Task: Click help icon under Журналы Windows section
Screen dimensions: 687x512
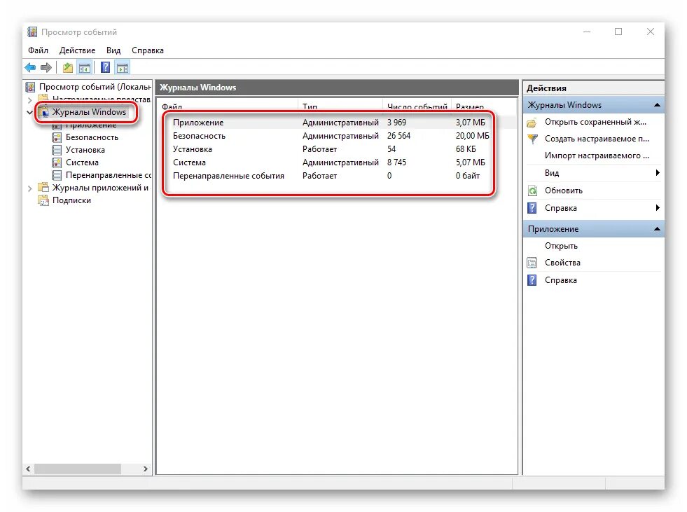Action: pyautogui.click(x=532, y=208)
